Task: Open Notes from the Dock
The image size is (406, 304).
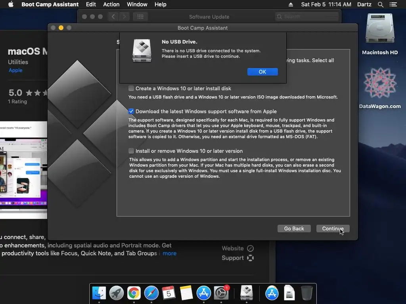Action: pos(186,293)
